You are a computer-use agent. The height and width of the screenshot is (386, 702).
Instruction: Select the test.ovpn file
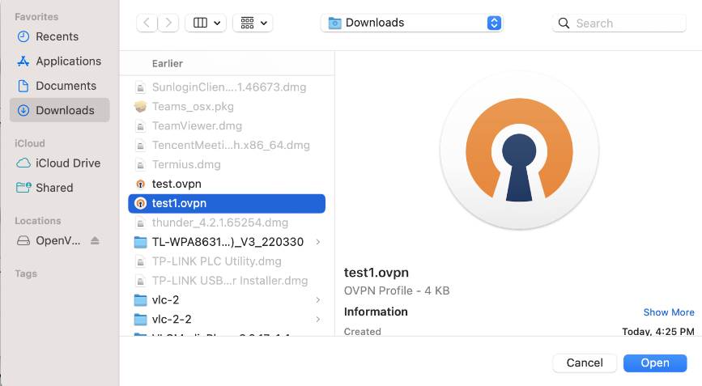pos(227,184)
